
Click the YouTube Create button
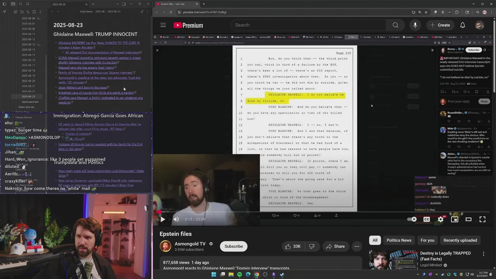[440, 25]
